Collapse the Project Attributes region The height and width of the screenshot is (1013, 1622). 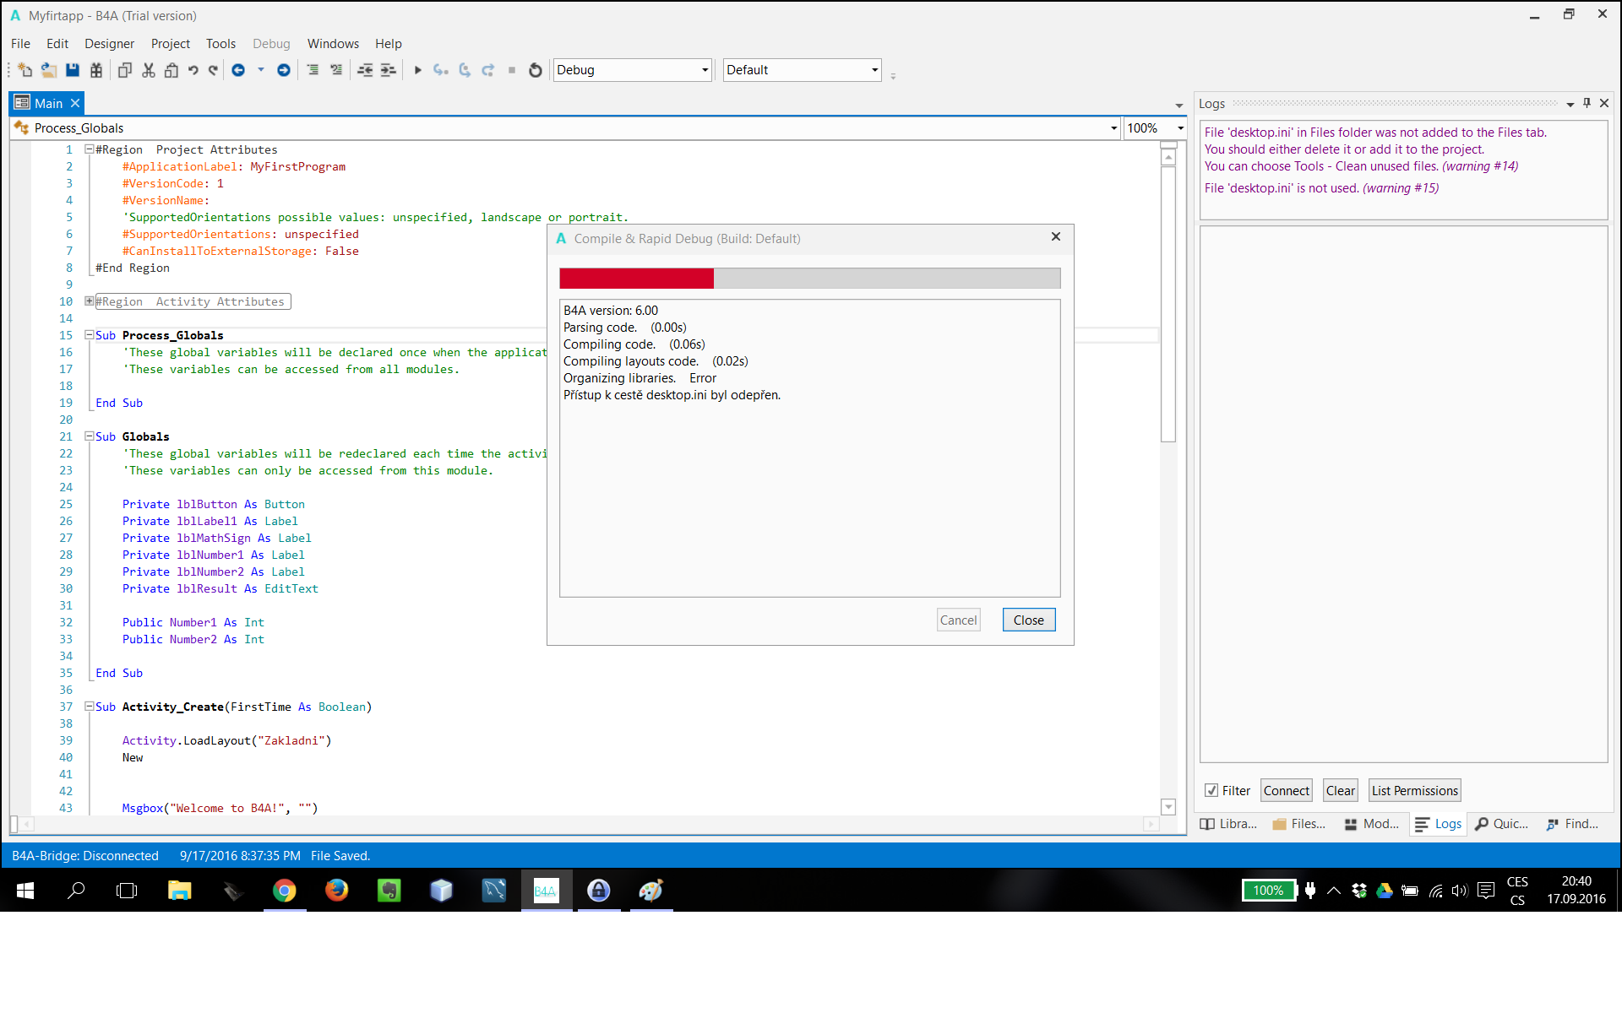point(89,149)
